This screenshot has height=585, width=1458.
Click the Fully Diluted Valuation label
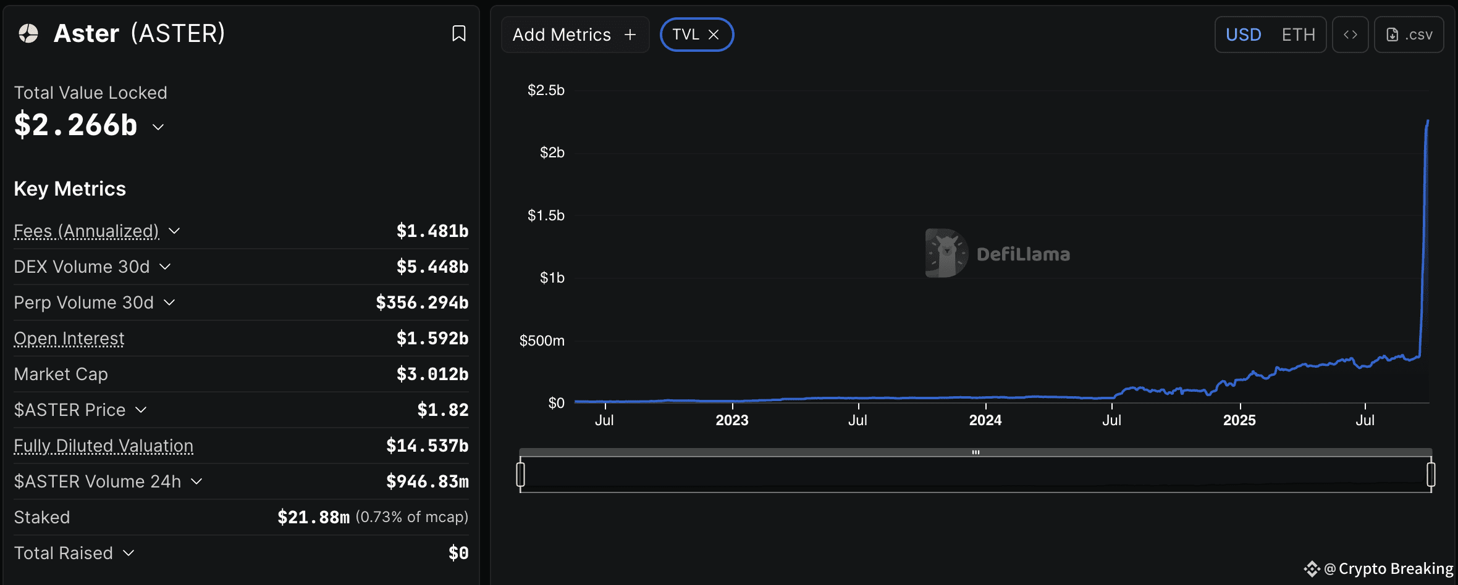[104, 446]
